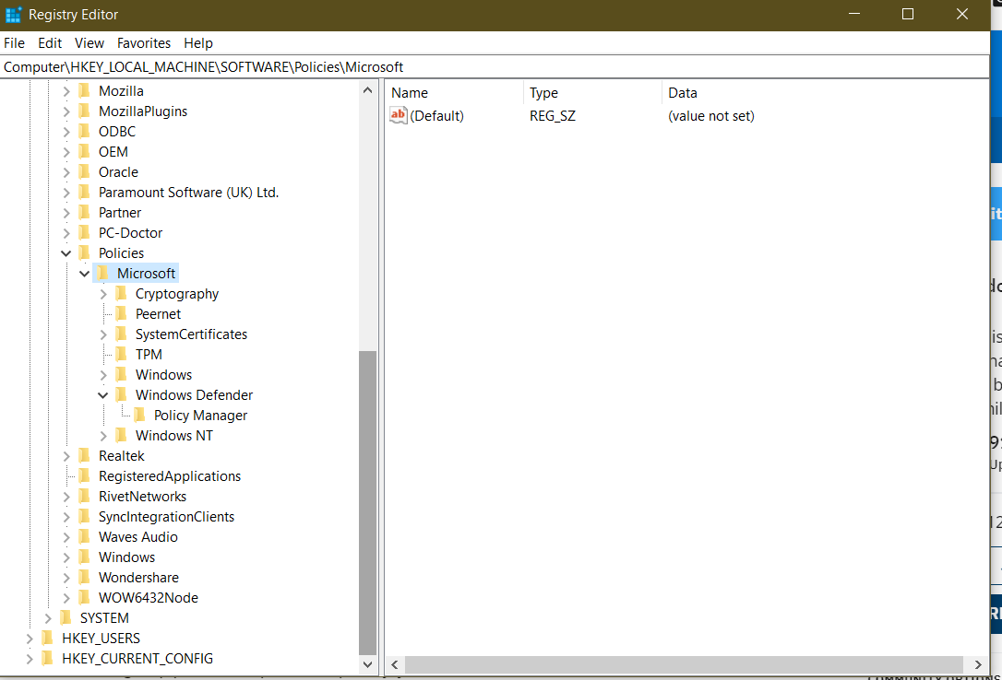Expand the MozillaPlugins key
Viewport: 1002px width, 680px height.
(x=66, y=111)
